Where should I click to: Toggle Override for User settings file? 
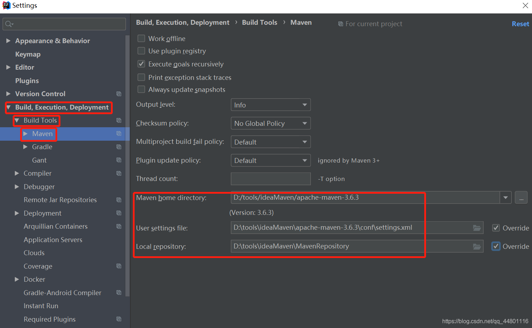[x=496, y=228]
